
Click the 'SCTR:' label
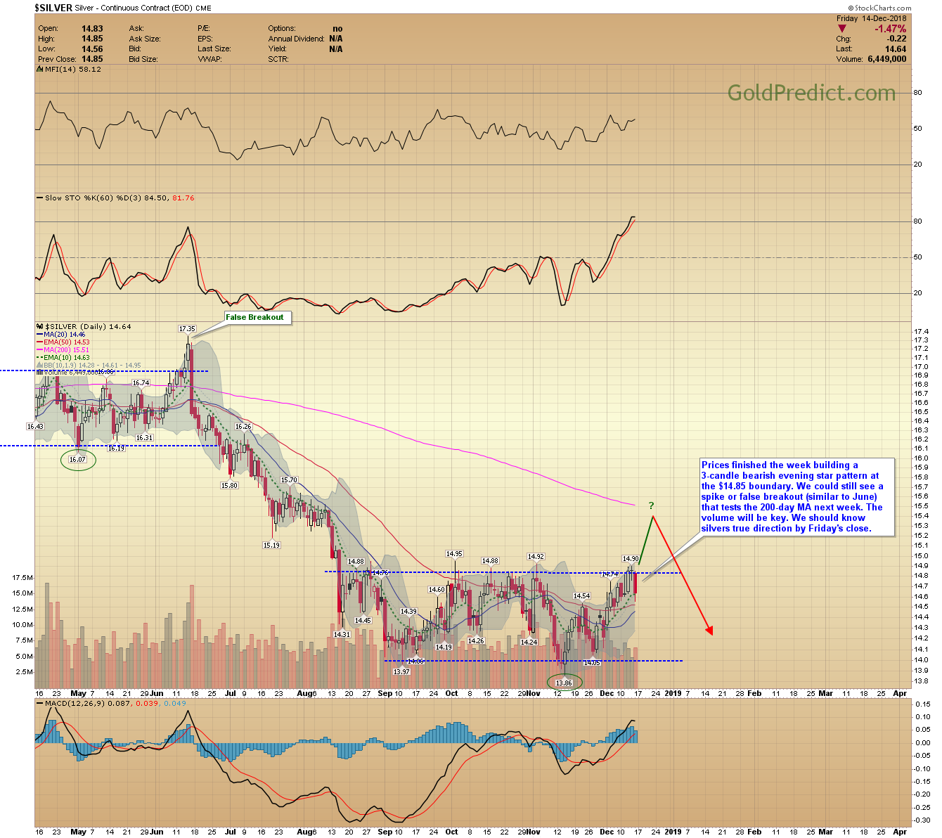pos(278,60)
